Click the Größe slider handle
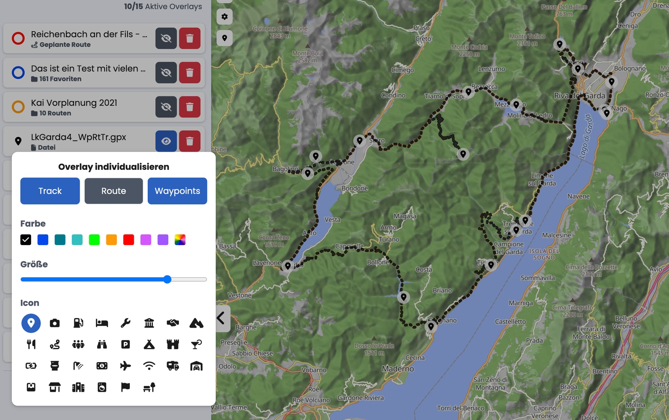The height and width of the screenshot is (420, 669). pyautogui.click(x=168, y=279)
